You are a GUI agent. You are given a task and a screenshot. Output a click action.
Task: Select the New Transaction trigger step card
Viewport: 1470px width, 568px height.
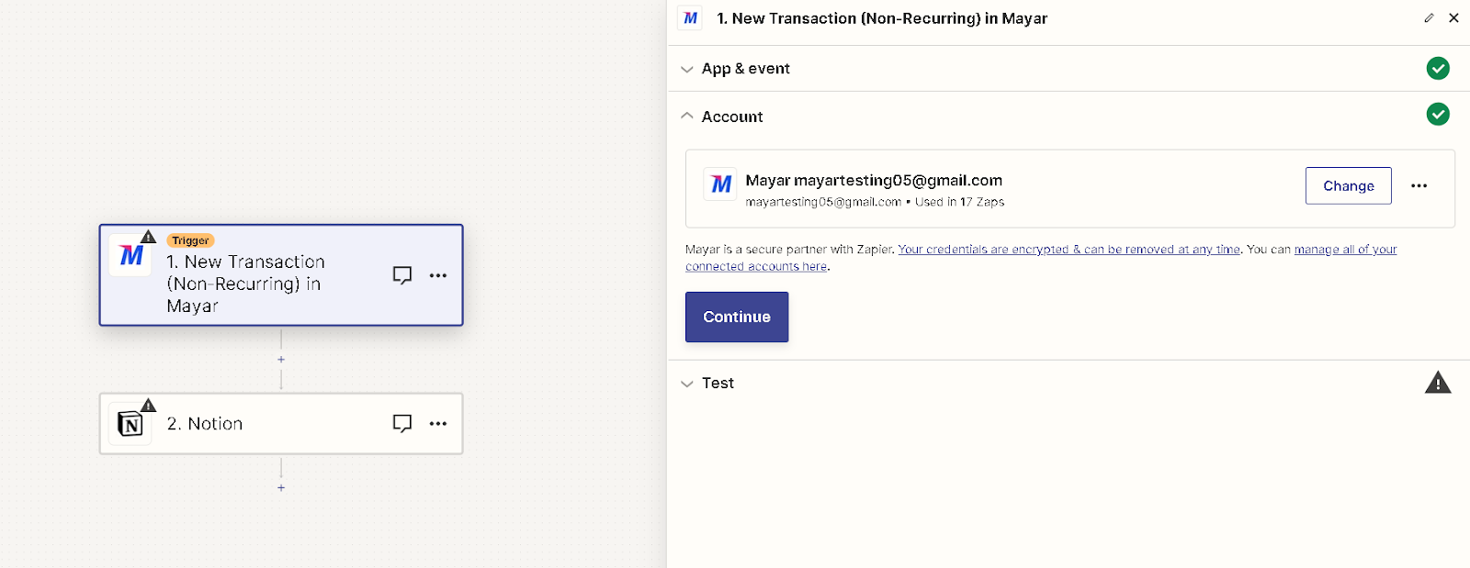point(281,275)
